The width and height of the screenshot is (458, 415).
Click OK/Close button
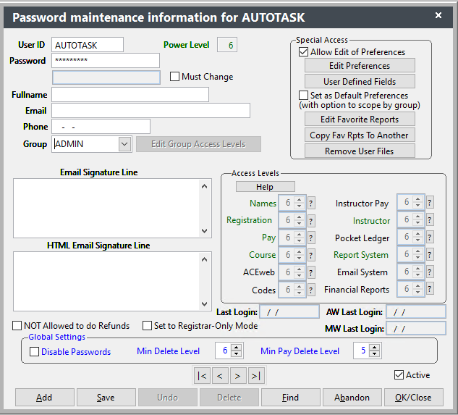coord(414,397)
